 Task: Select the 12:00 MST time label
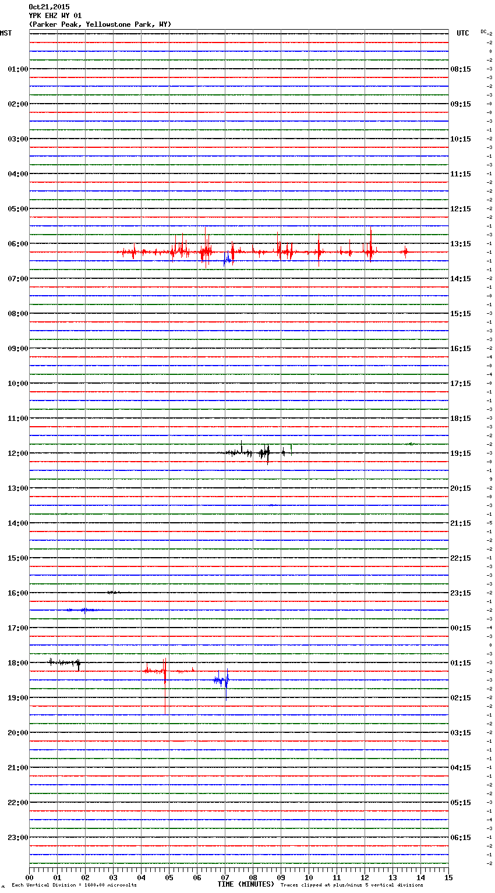click(x=18, y=453)
